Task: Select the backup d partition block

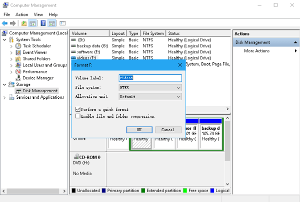Action: click(x=210, y=134)
